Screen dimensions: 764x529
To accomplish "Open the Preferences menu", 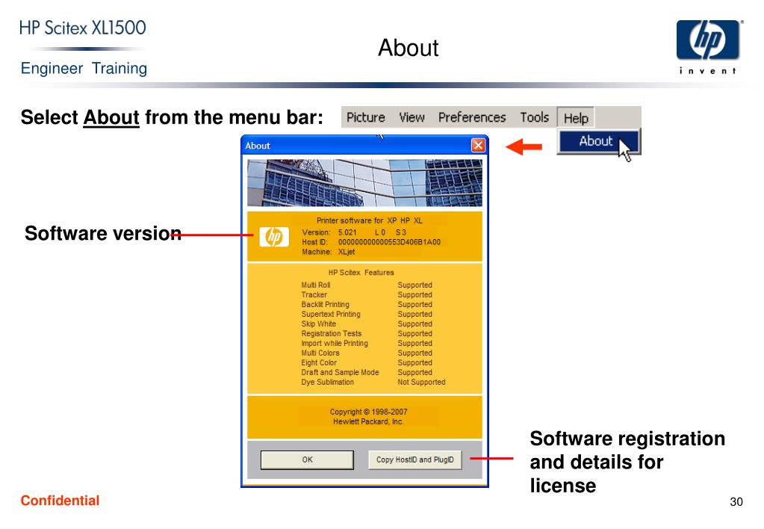I will [472, 117].
